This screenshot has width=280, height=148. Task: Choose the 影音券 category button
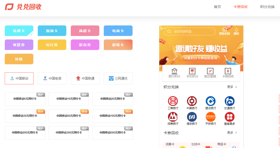85,45
